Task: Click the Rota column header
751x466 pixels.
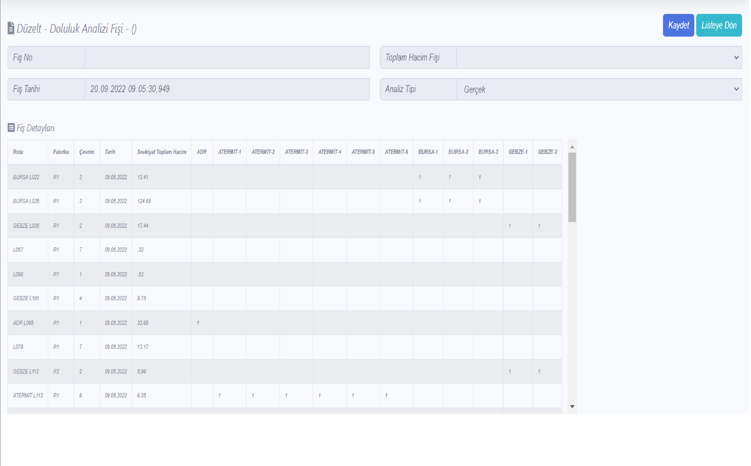Action: (x=18, y=152)
